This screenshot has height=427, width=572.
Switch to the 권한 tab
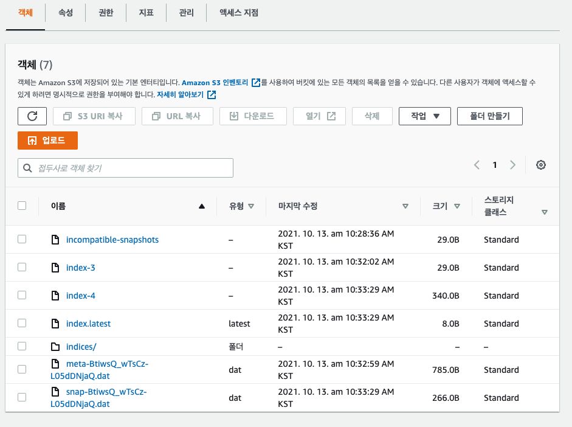[x=106, y=13]
